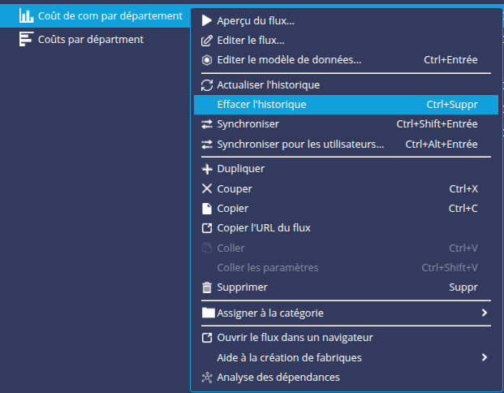Open Ouvrir le flux dans un navigateur
The width and height of the screenshot is (504, 393).
tap(295, 337)
